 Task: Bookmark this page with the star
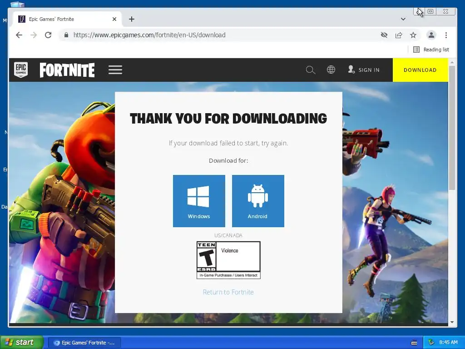[413, 35]
